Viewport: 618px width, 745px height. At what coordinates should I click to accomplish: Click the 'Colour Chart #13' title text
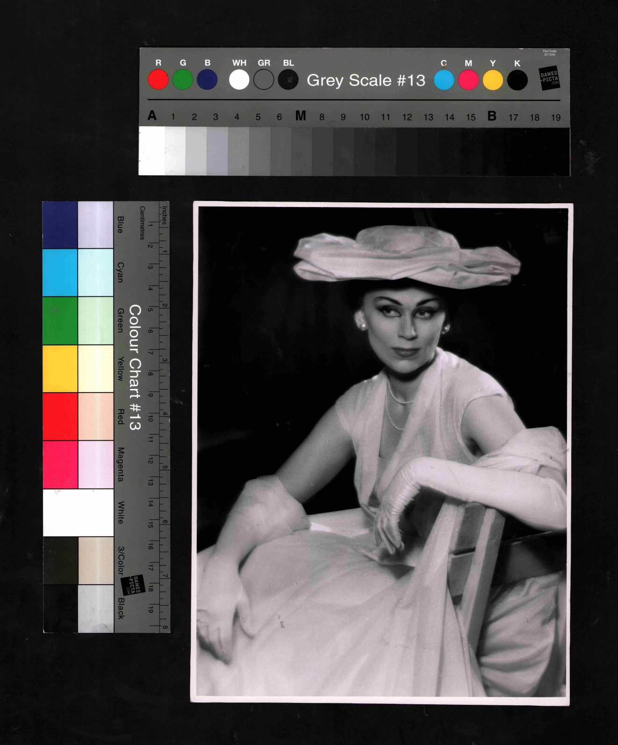click(x=135, y=367)
